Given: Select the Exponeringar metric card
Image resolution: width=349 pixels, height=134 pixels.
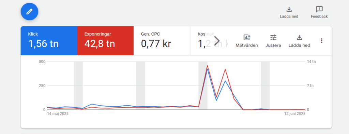Looking at the screenshot, I should (x=105, y=41).
